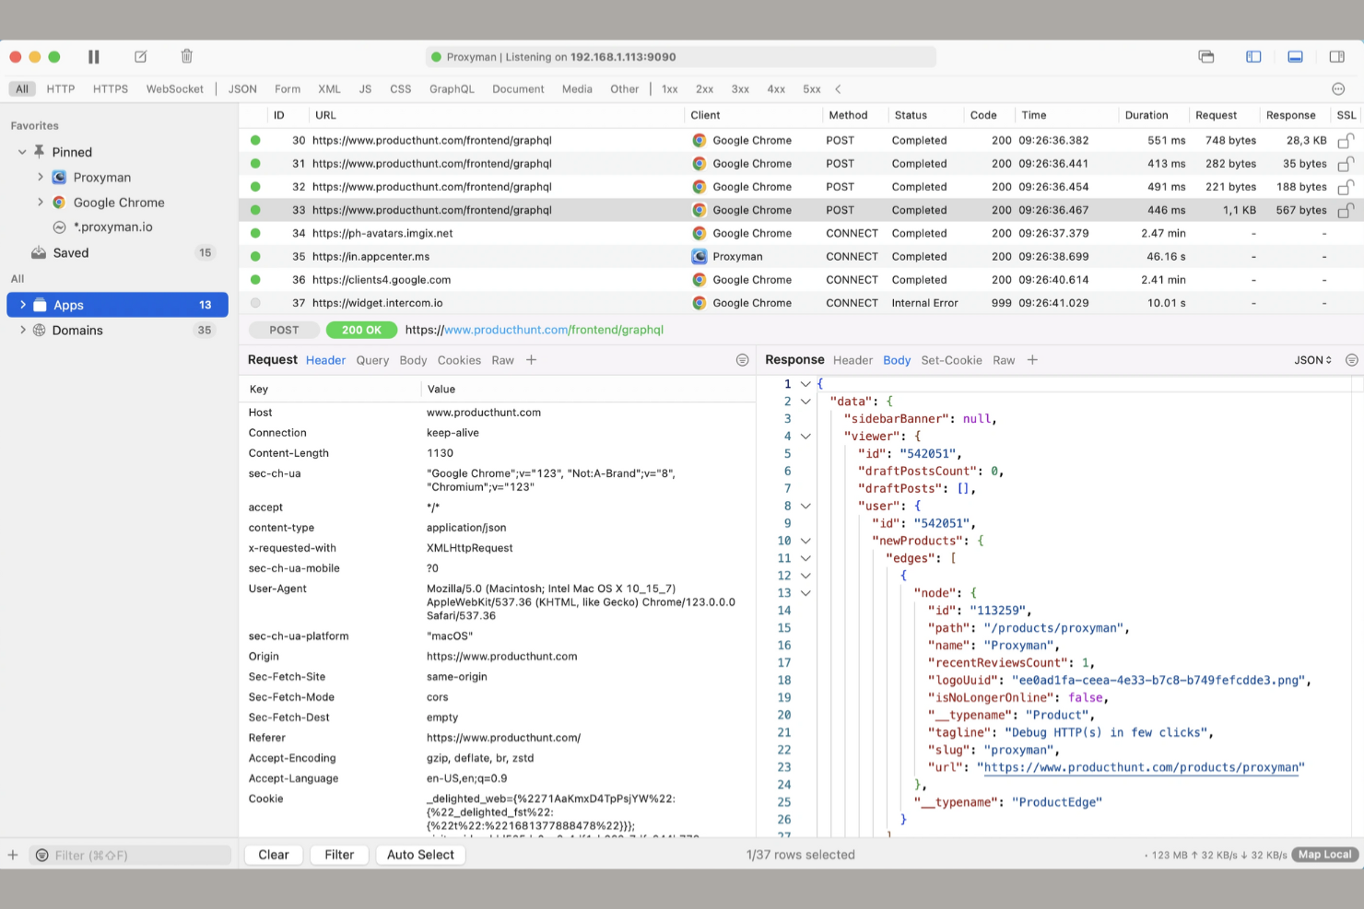This screenshot has height=909, width=1364.
Task: Toggle the Map Local status badge
Action: [x=1324, y=856]
